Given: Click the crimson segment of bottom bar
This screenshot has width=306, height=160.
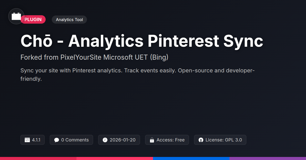Looking at the screenshot, I should pos(38,158).
